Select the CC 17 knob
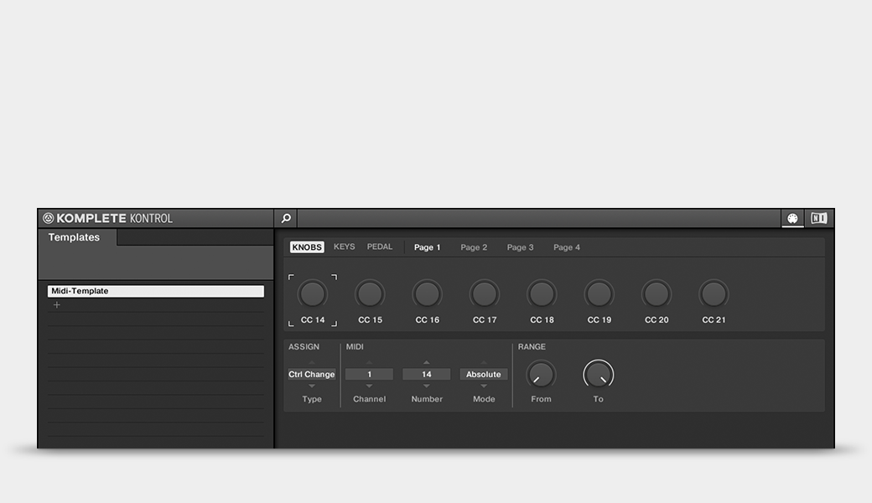The width and height of the screenshot is (872, 503). click(485, 293)
